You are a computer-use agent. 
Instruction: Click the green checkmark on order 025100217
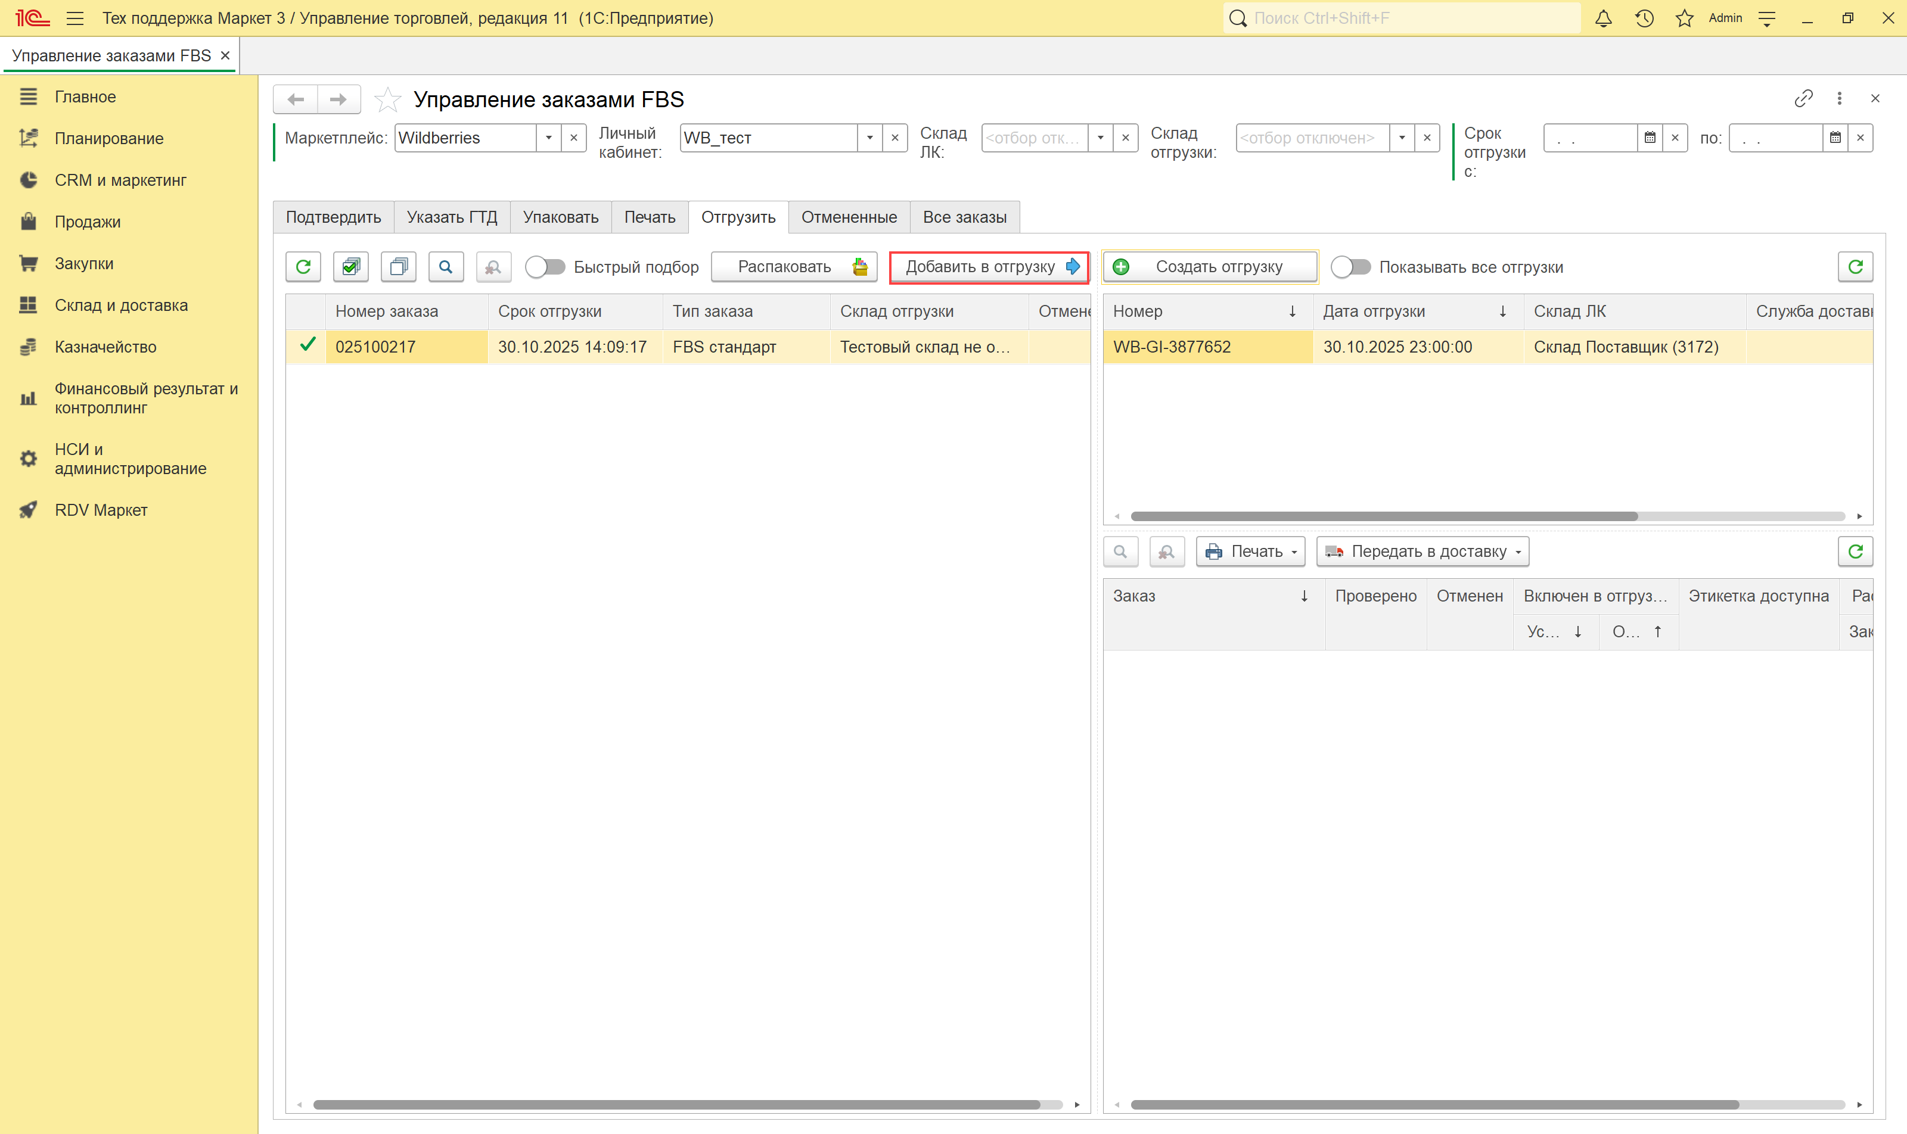tap(308, 345)
